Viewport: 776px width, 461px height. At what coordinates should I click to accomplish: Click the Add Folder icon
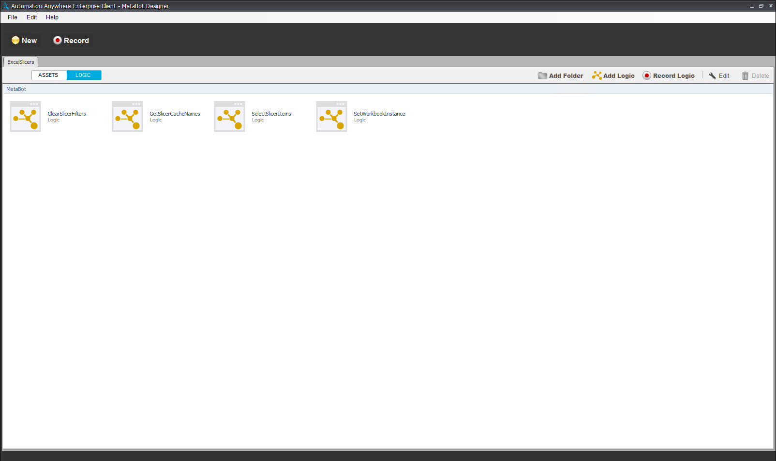tap(542, 75)
